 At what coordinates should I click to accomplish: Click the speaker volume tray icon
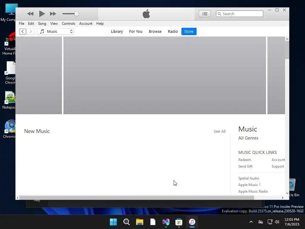(277, 222)
